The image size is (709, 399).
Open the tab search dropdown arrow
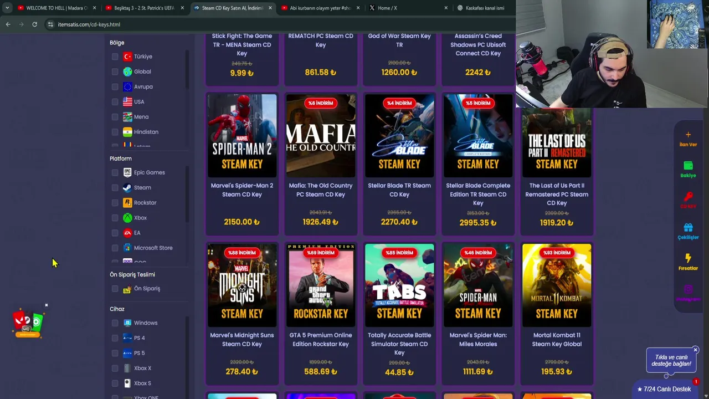[7, 8]
